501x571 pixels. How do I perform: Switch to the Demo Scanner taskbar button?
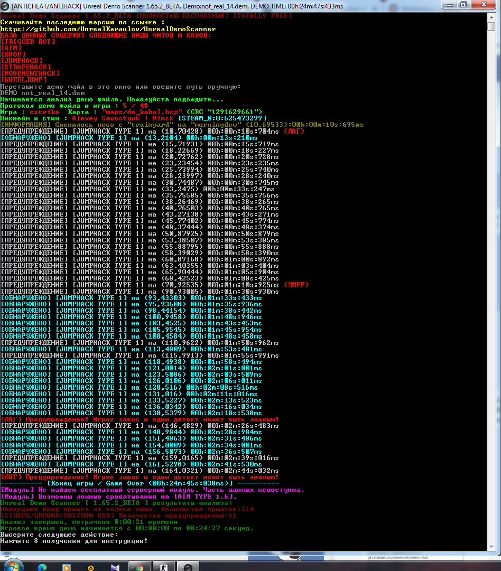pyautogui.click(x=188, y=567)
